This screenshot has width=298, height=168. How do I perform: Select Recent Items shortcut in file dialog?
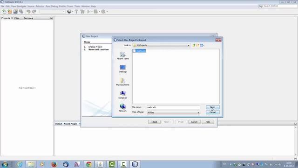point(122,56)
